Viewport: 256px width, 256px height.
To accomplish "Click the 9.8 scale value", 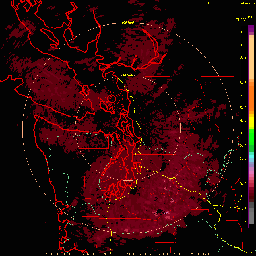I will pos(243,32).
